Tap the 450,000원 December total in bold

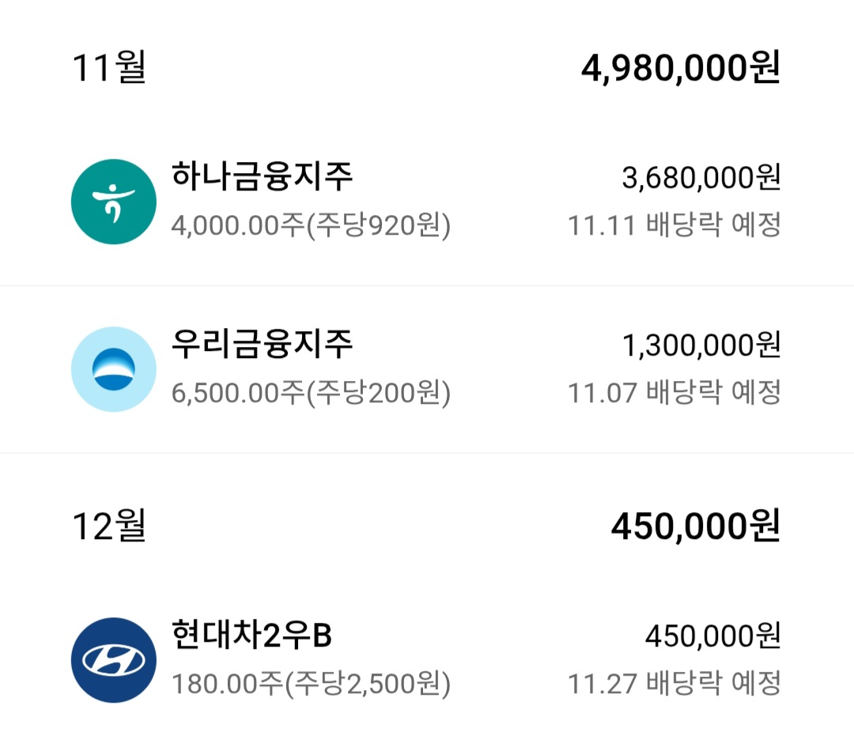coord(696,526)
